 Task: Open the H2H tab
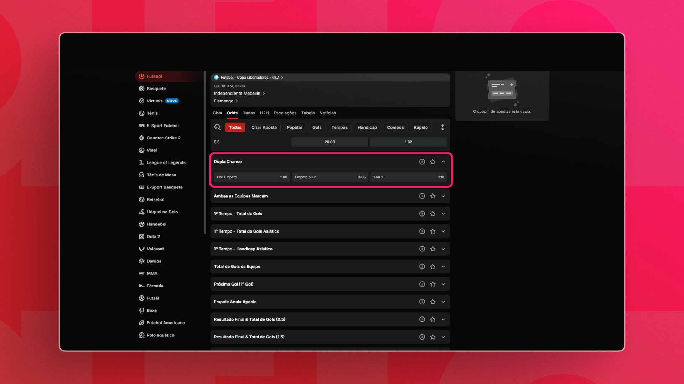(x=264, y=113)
